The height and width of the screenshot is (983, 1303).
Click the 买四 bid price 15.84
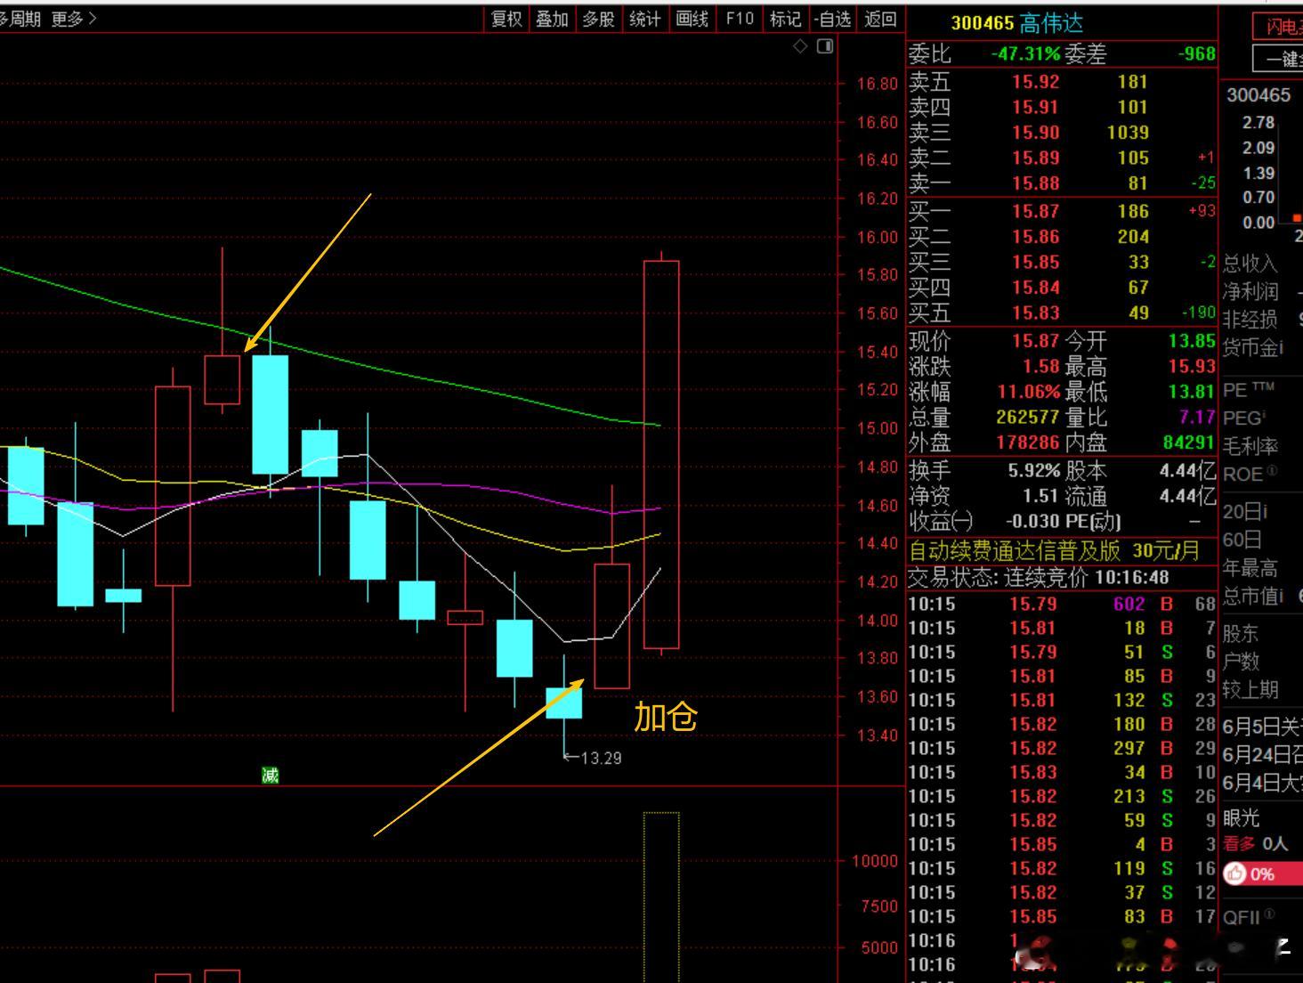pyautogui.click(x=1035, y=288)
